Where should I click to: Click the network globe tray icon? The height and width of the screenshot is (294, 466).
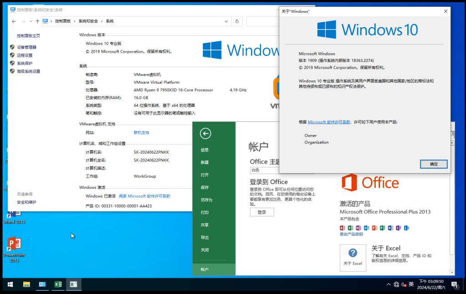[x=396, y=284]
